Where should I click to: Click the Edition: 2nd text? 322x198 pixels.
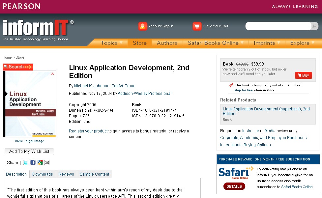79,122
